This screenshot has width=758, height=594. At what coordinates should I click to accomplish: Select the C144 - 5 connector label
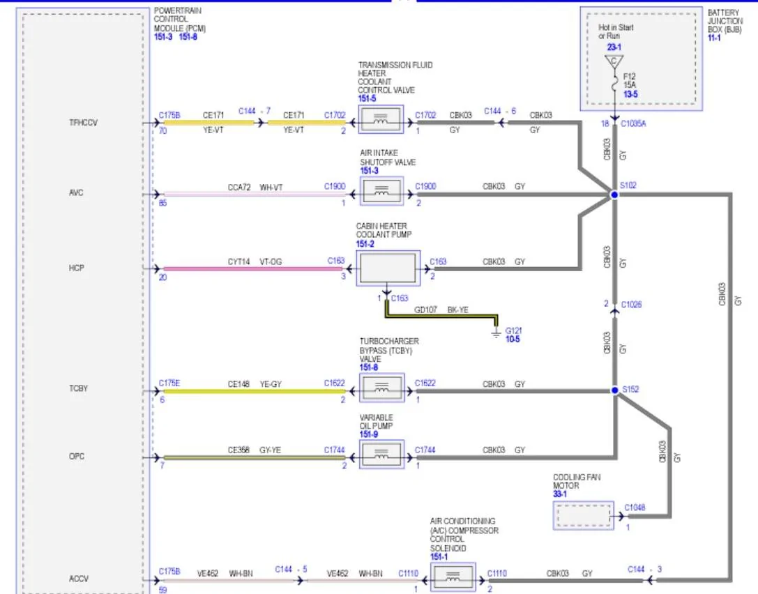pos(291,570)
